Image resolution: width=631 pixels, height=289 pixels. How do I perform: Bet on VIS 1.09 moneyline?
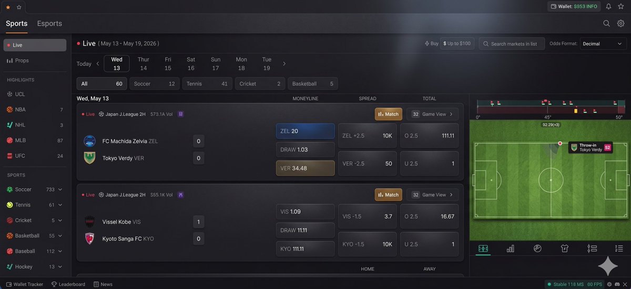click(305, 212)
